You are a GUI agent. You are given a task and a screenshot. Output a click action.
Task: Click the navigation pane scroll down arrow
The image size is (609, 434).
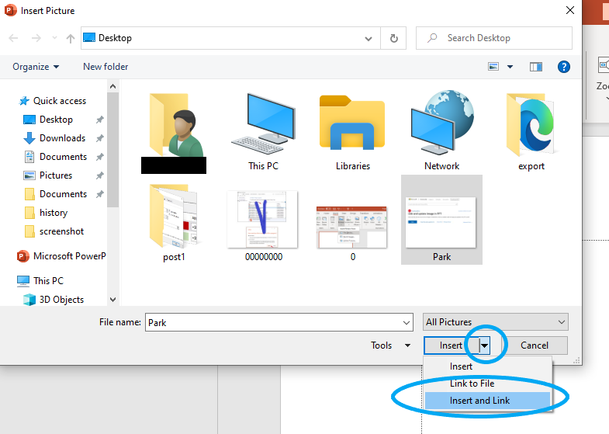(x=112, y=300)
